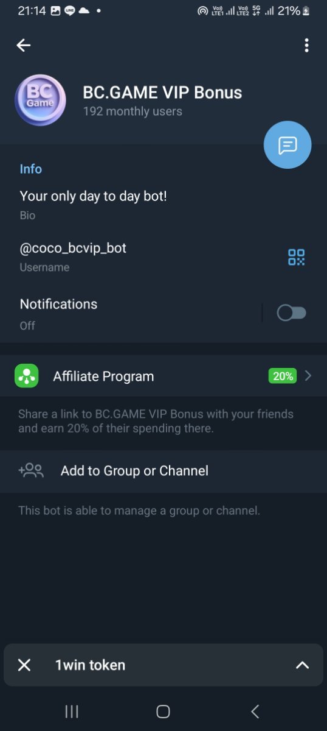Select Add to Group or Channel
The width and height of the screenshot is (327, 731).
point(163,471)
